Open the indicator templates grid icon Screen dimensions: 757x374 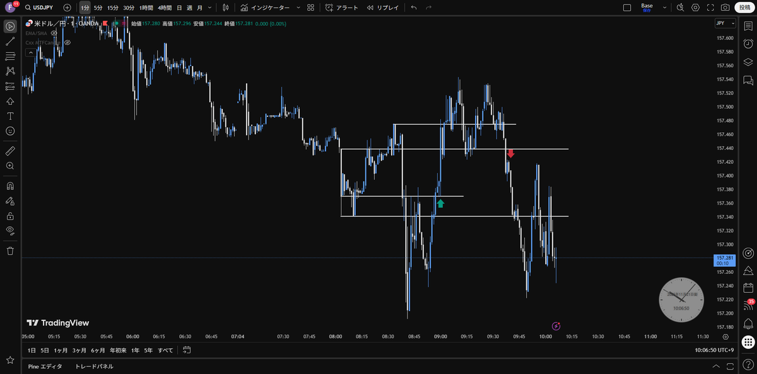click(x=310, y=8)
